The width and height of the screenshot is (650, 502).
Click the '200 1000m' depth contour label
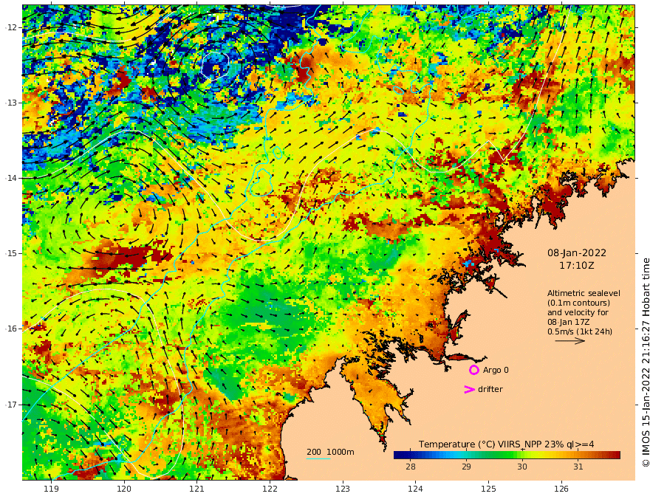coord(330,452)
